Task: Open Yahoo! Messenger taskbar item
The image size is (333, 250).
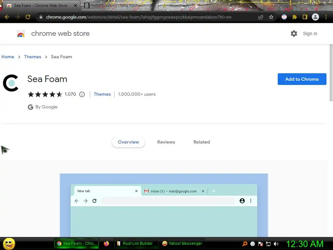Action: tap(182, 243)
